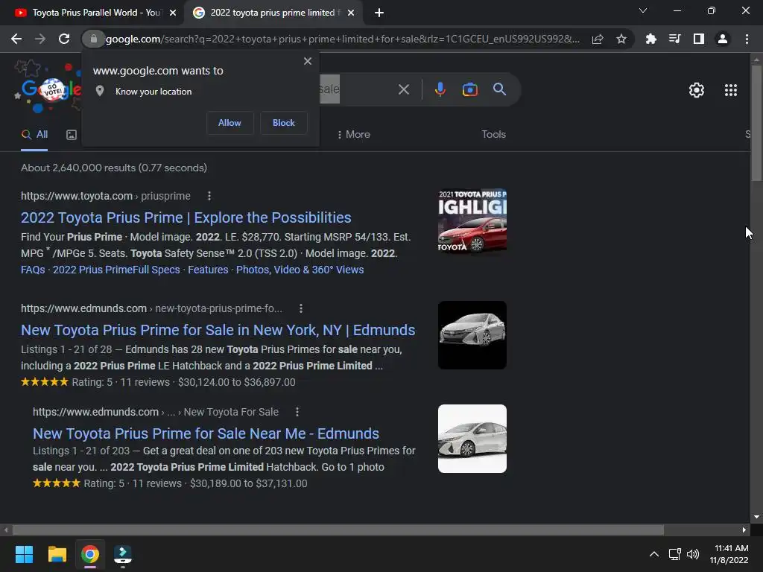This screenshot has height=572, width=763.
Task: Open the network status tray icon
Action: tap(674, 554)
